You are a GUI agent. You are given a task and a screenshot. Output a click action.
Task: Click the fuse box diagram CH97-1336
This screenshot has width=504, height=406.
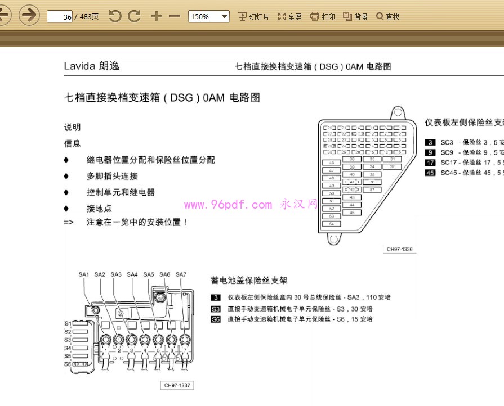pos(367,176)
